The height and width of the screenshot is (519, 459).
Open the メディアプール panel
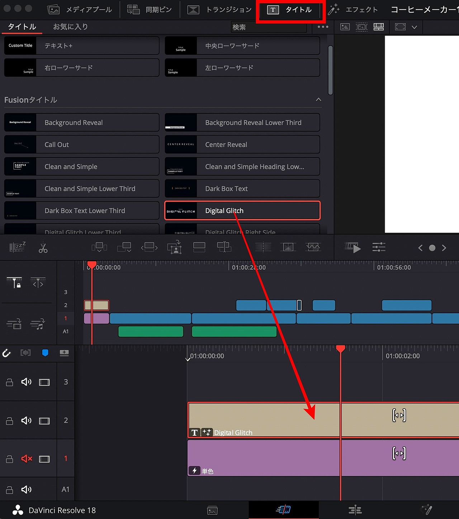(x=80, y=10)
